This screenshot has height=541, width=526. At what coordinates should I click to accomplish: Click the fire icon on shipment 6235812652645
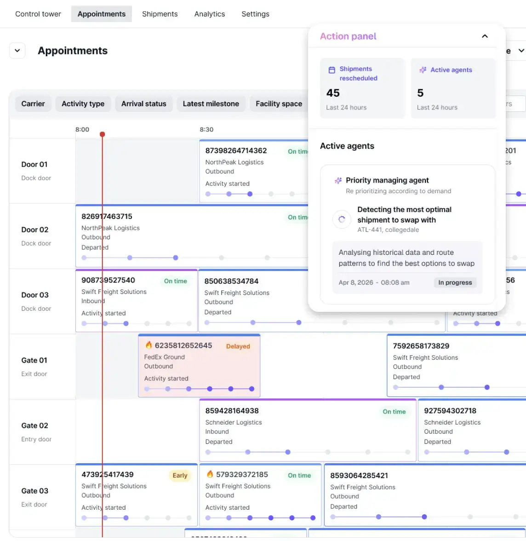click(x=149, y=345)
